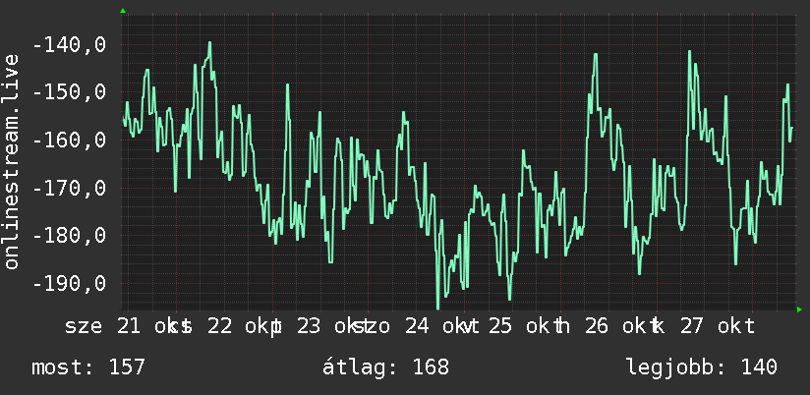The image size is (810, 395).
Task: Select the -160,0 axis tick label
Action: pos(69,140)
